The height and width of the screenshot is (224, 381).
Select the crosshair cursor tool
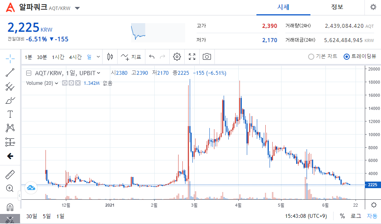pyautogui.click(x=10, y=59)
